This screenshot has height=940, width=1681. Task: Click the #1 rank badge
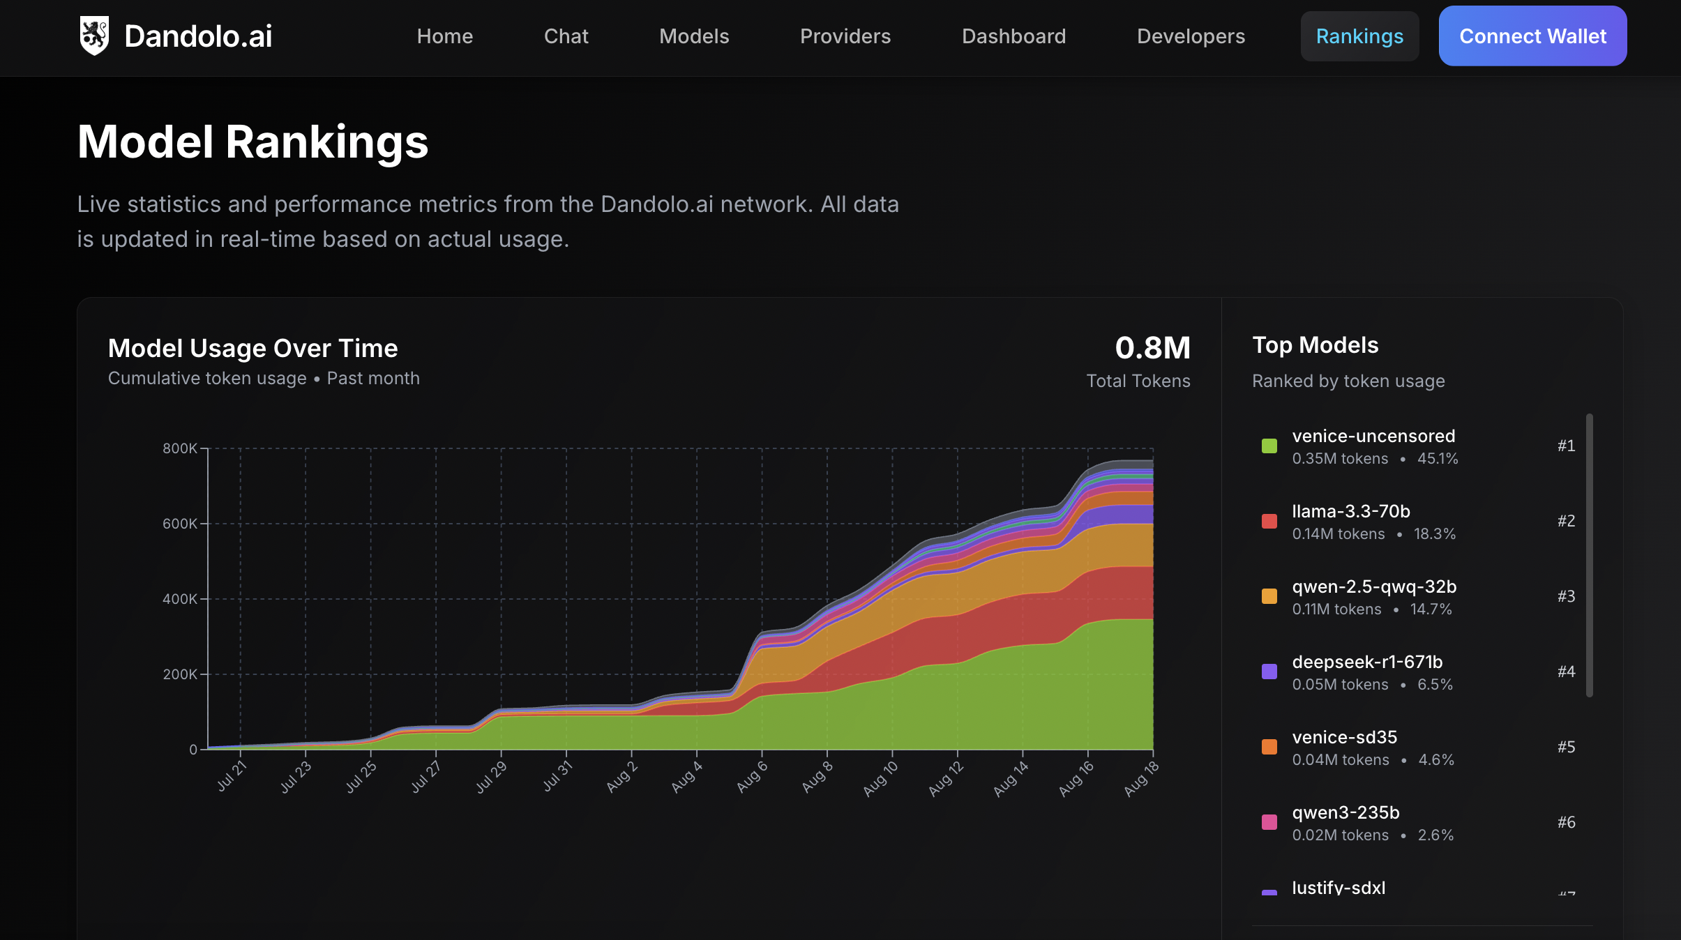click(x=1566, y=446)
